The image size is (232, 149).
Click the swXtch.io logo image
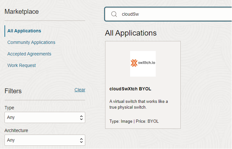(143, 63)
